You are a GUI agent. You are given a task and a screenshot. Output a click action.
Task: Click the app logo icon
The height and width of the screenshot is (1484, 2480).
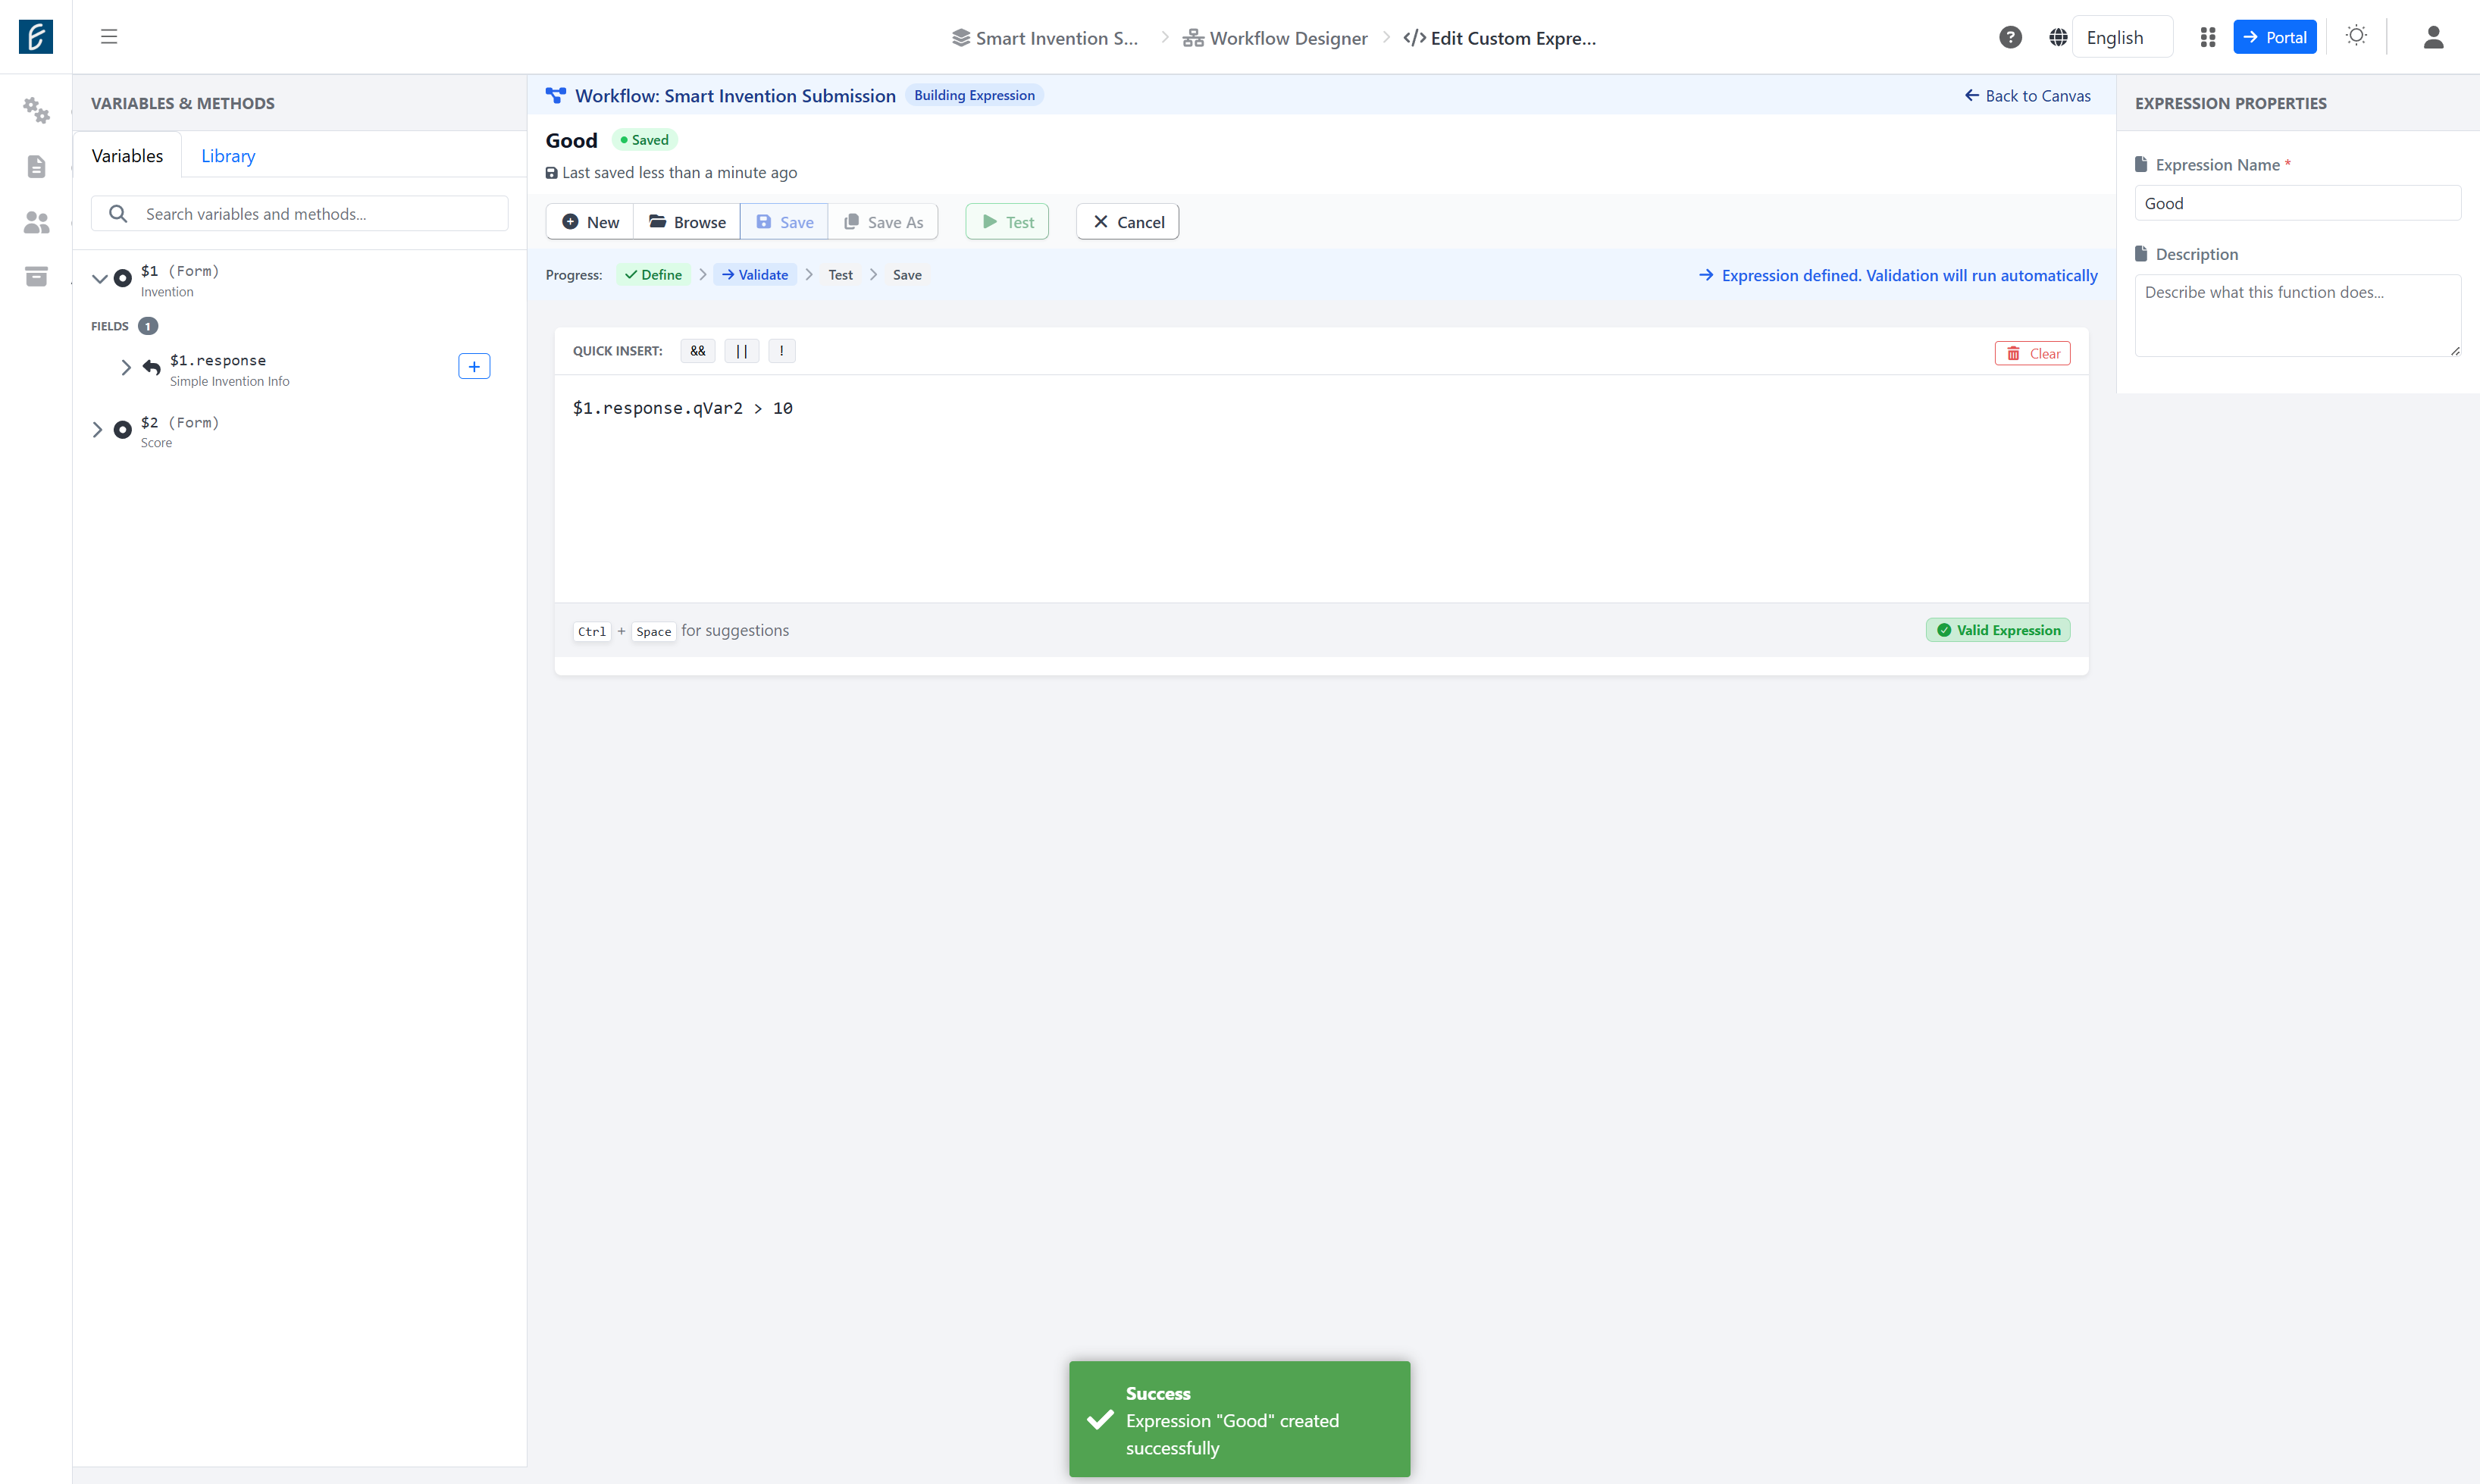36,37
